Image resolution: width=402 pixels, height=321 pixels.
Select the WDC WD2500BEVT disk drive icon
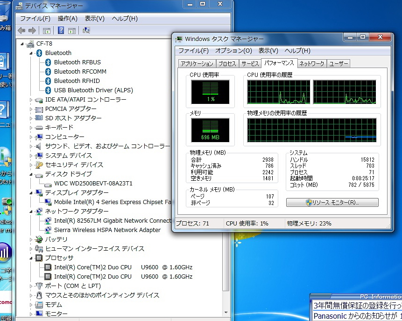[x=48, y=184]
